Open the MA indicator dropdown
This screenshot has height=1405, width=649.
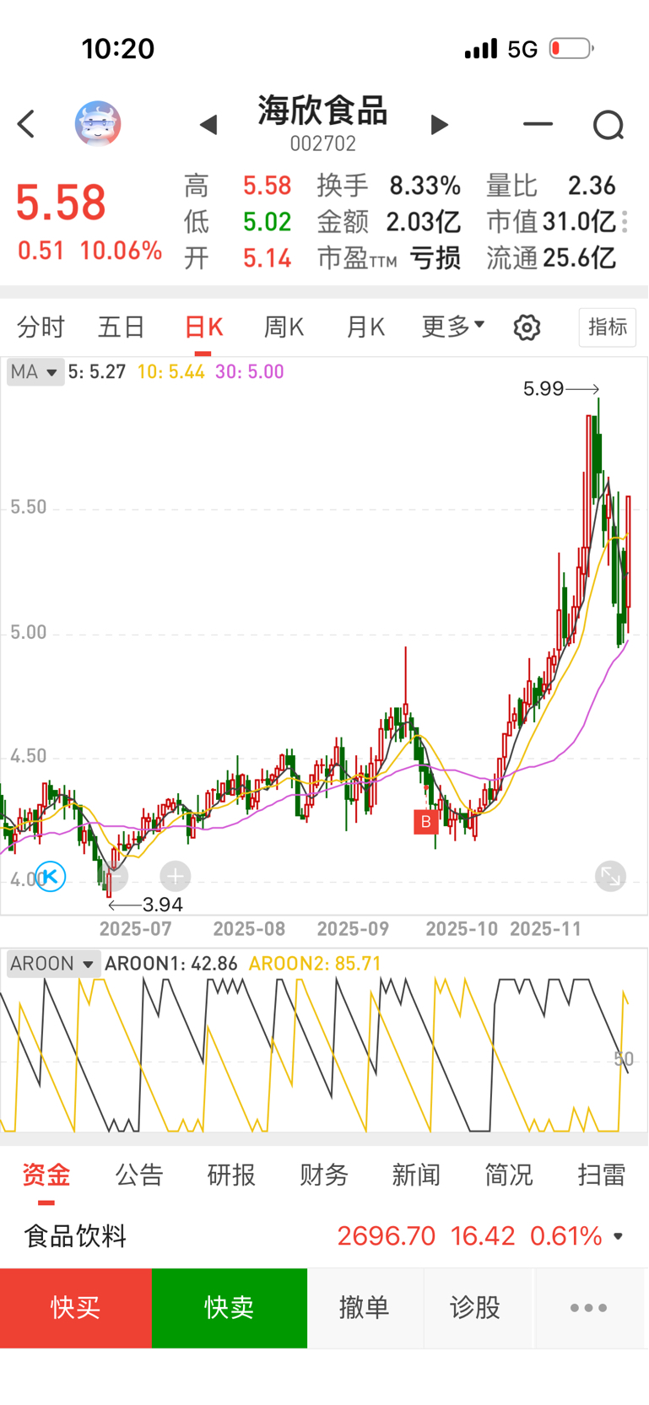[35, 372]
